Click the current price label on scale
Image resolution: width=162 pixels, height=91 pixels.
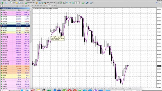tap(159, 66)
